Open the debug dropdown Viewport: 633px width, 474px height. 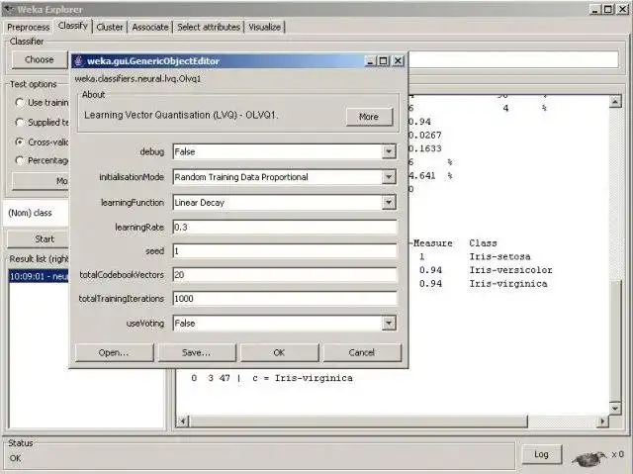tap(389, 151)
